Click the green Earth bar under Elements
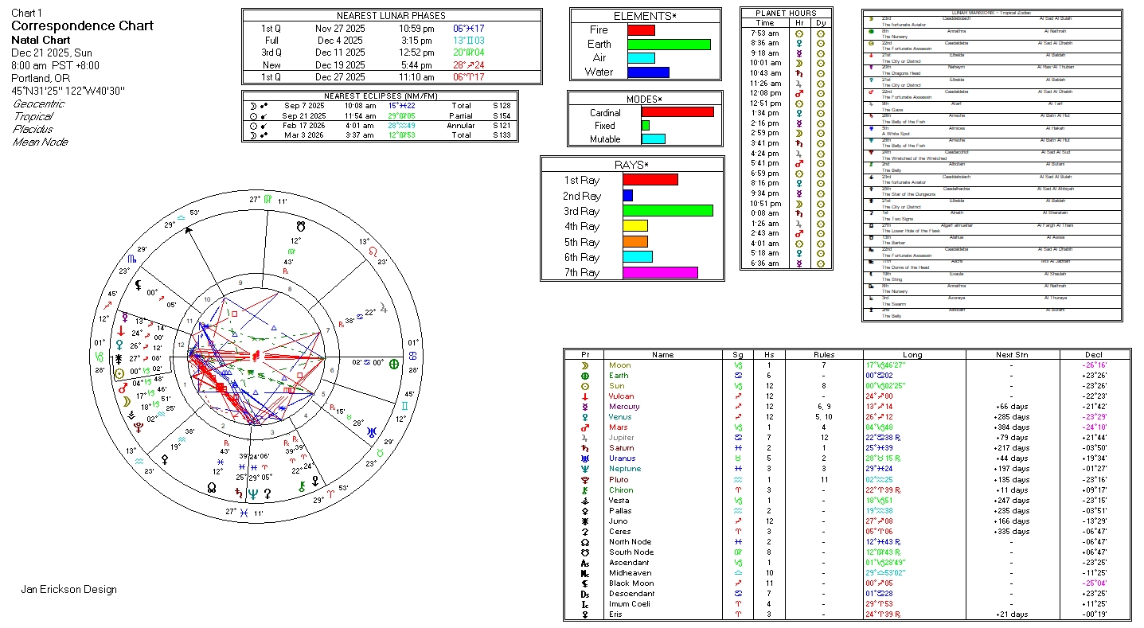This screenshot has height=628, width=1144. 669,45
